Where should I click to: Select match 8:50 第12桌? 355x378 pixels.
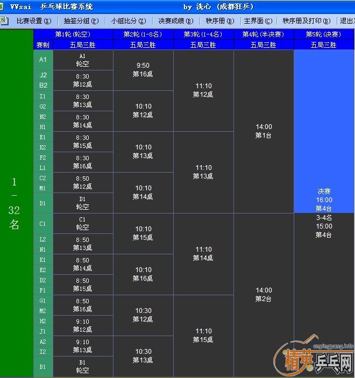click(x=83, y=182)
